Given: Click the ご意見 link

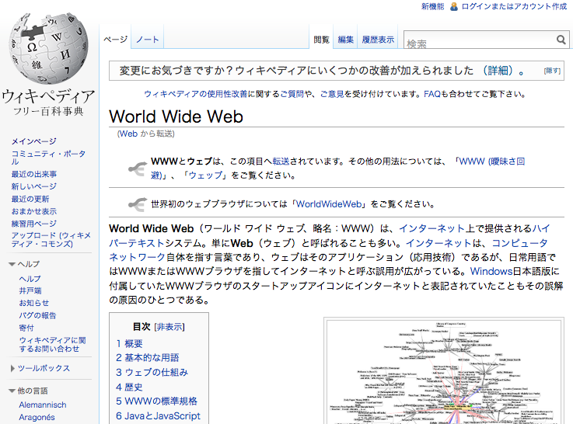Looking at the screenshot, I should coord(332,94).
